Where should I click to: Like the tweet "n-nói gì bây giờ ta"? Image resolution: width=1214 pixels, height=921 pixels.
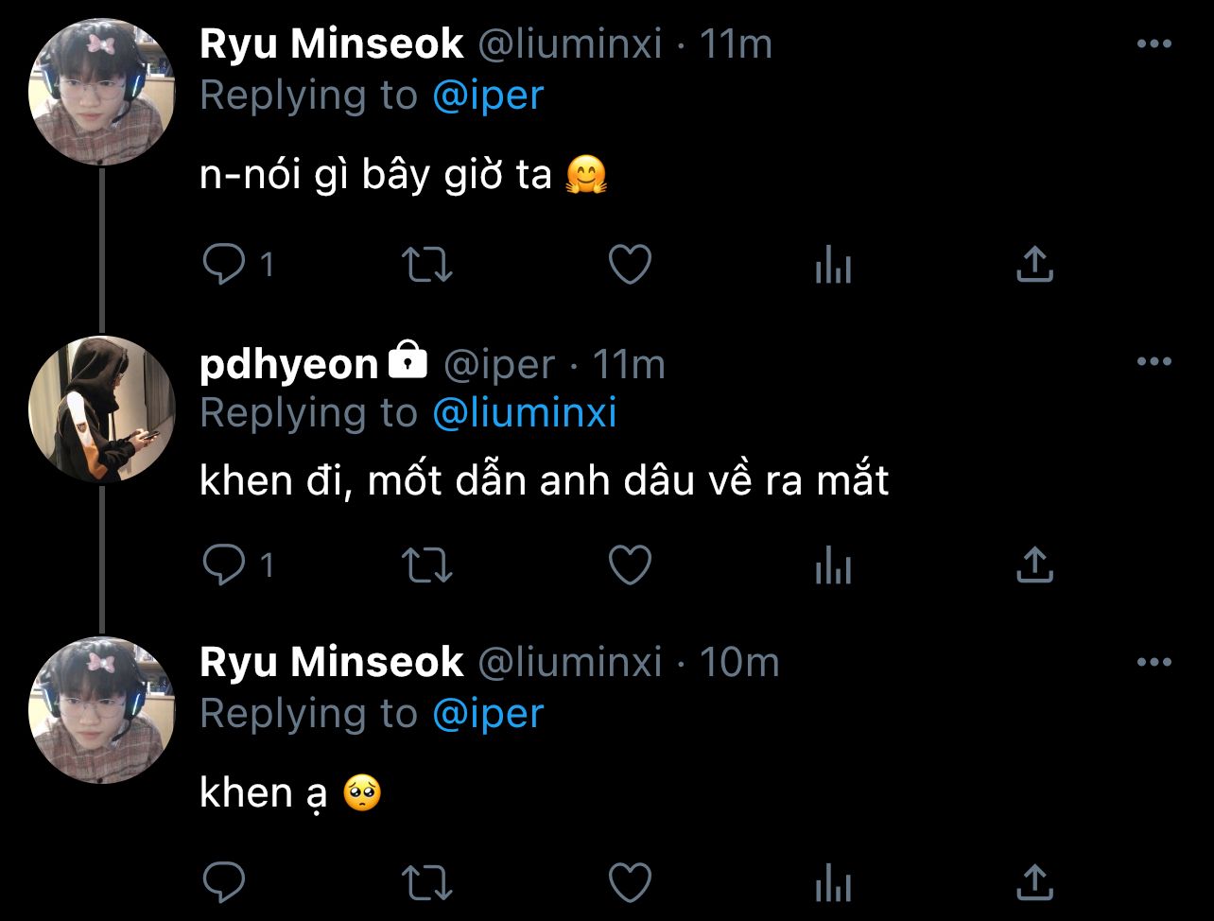(x=630, y=265)
